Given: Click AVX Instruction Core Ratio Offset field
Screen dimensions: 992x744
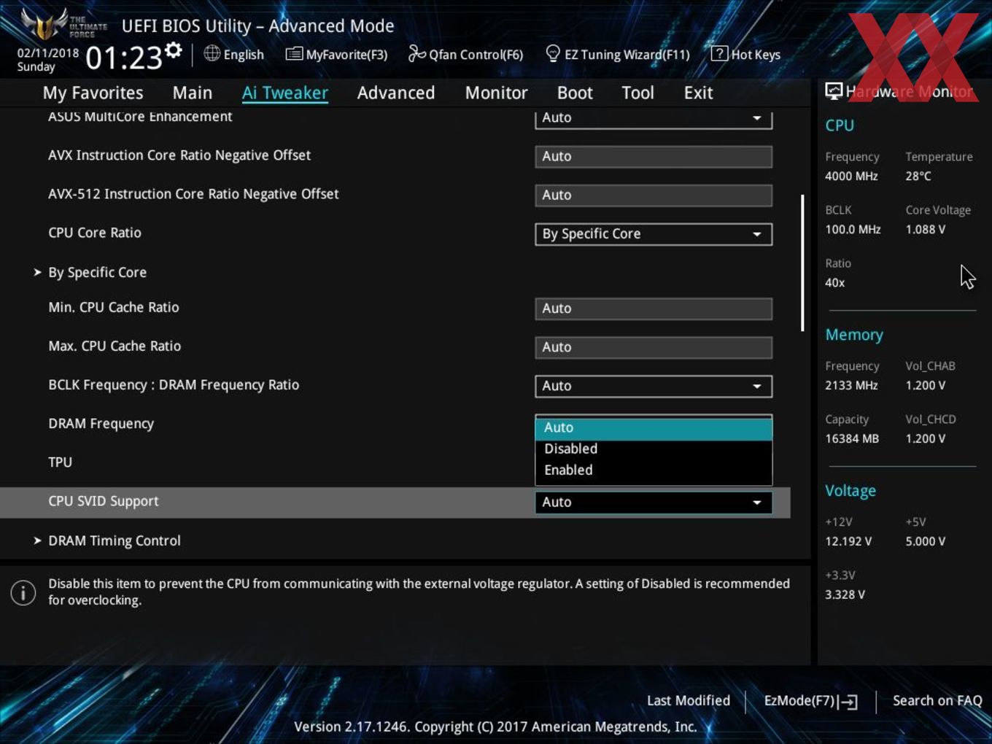Looking at the screenshot, I should coord(654,156).
